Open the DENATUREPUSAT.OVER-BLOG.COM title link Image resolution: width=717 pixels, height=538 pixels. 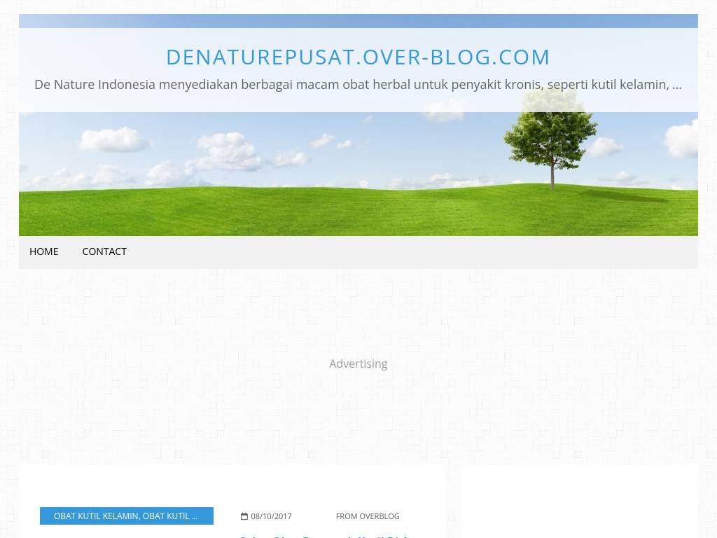tap(358, 57)
